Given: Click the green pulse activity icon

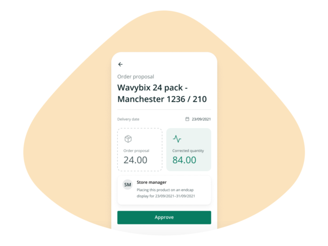Looking at the screenshot, I should point(177,139).
